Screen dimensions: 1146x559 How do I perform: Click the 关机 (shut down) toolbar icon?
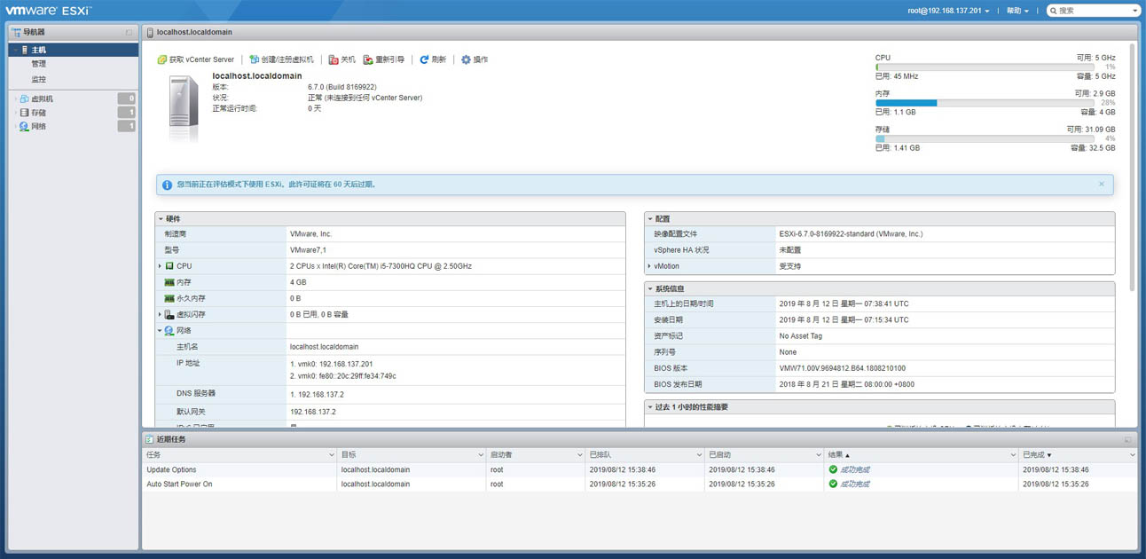340,59
